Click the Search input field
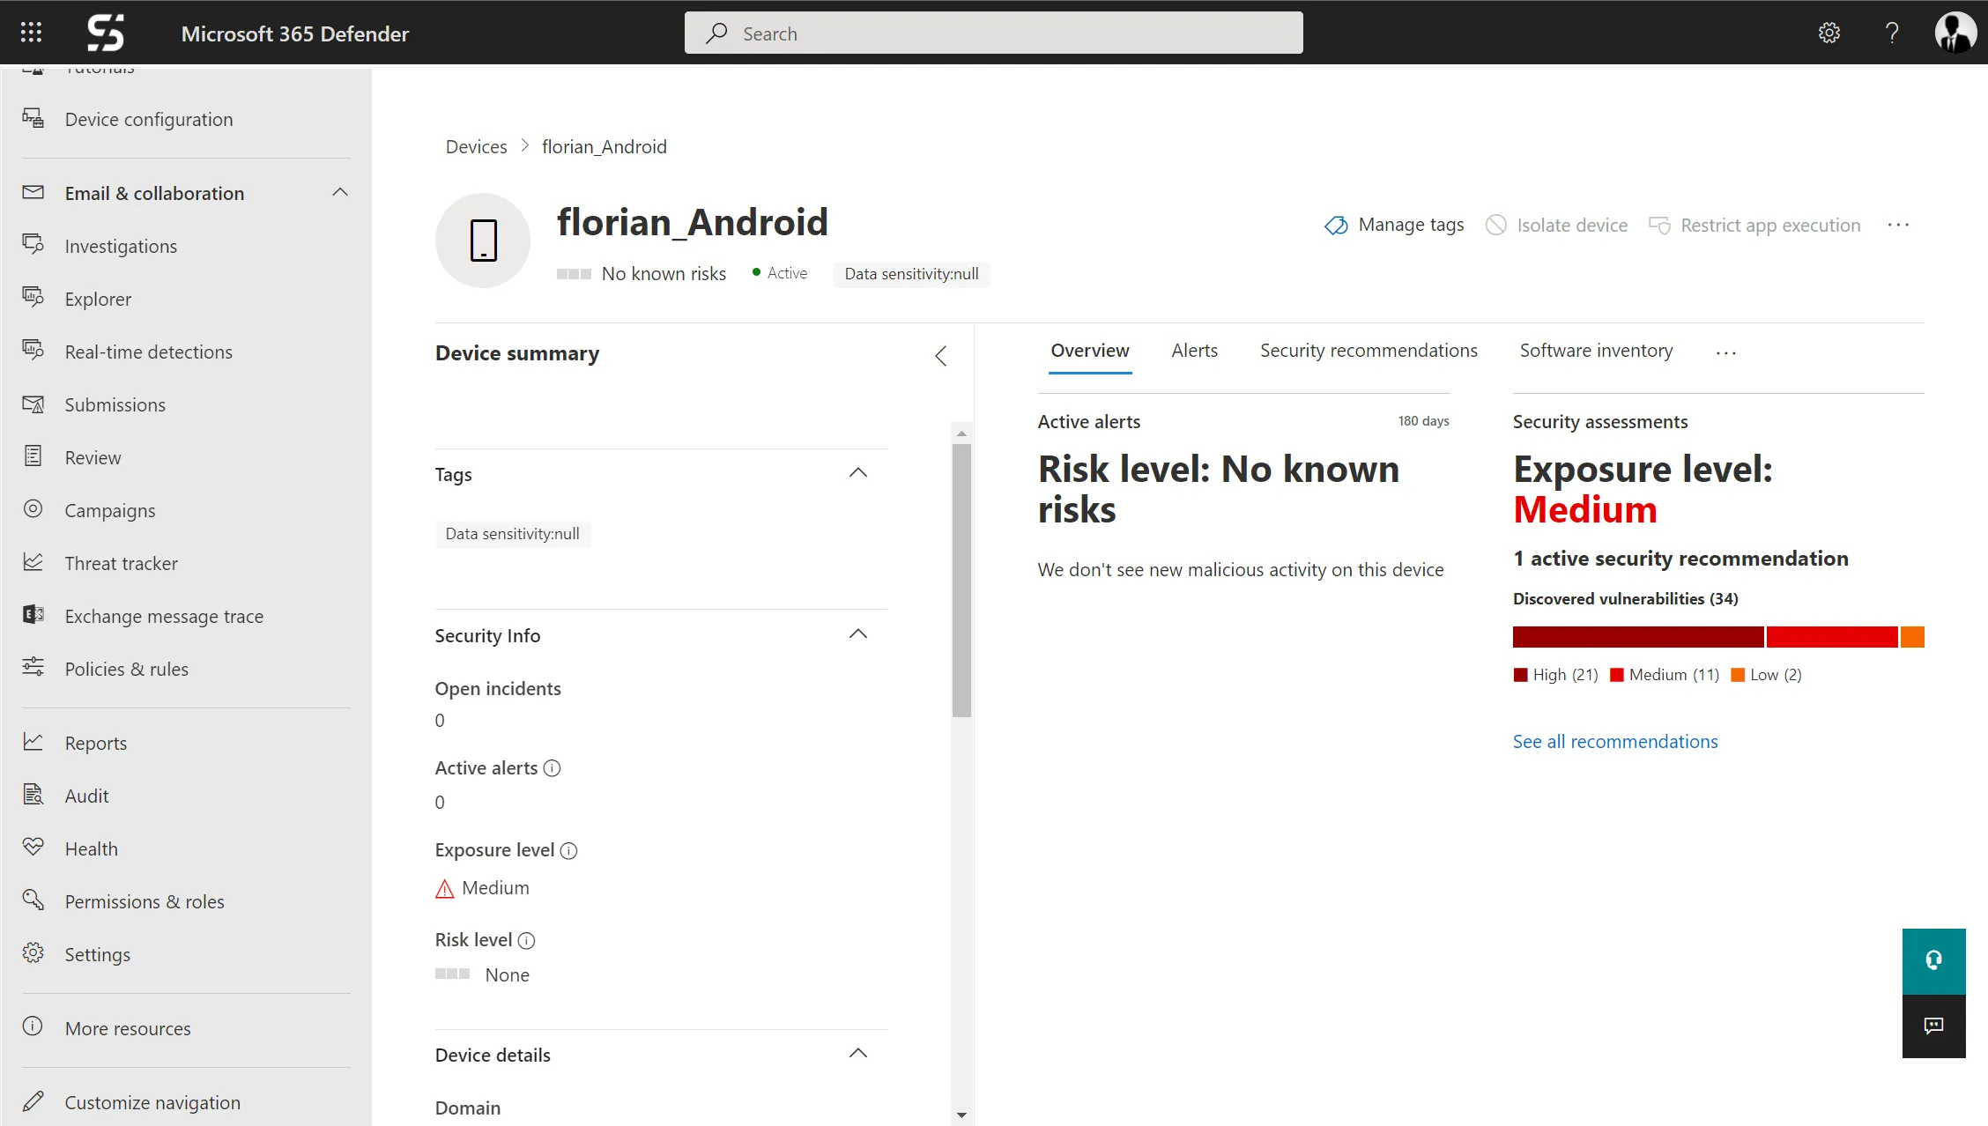The image size is (1988, 1126). pyautogui.click(x=993, y=33)
